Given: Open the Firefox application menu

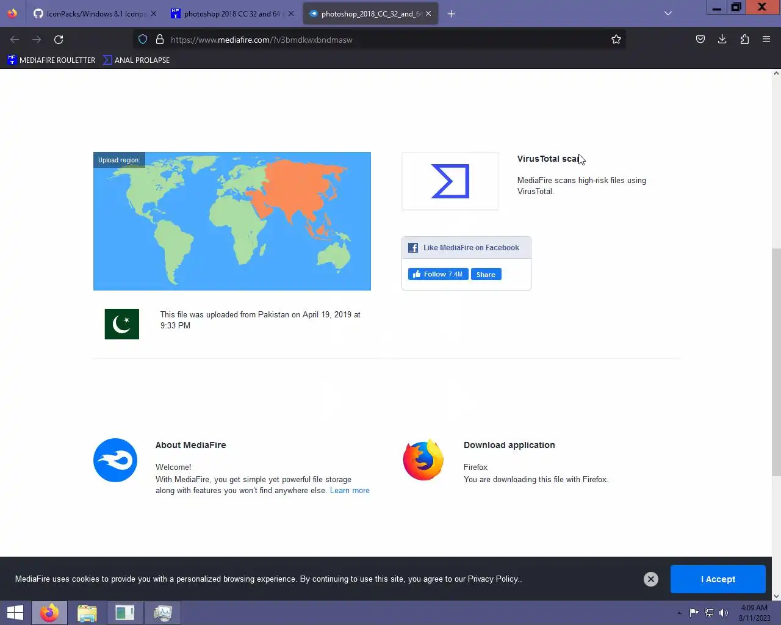Looking at the screenshot, I should (766, 40).
